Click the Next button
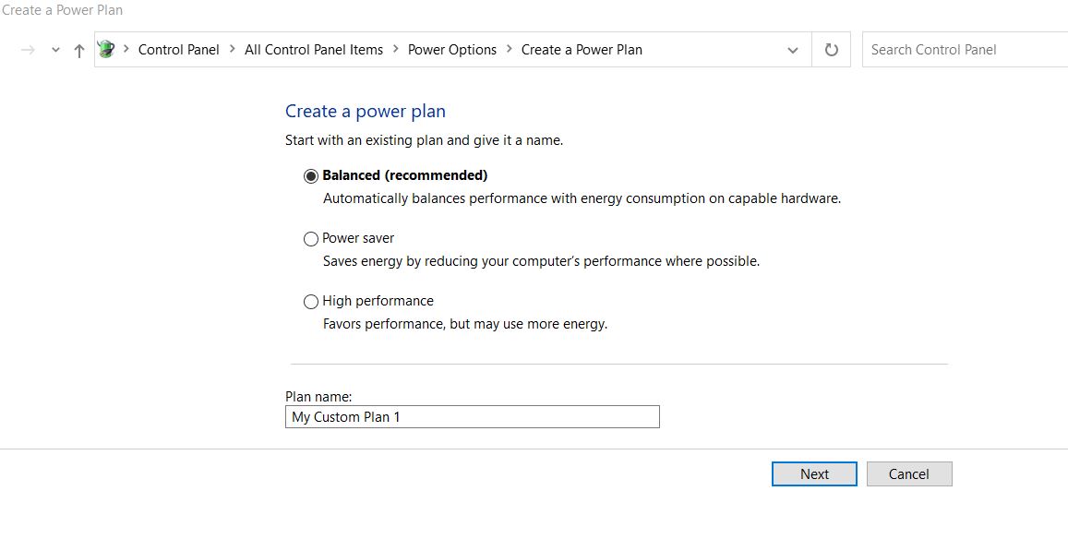 click(814, 474)
